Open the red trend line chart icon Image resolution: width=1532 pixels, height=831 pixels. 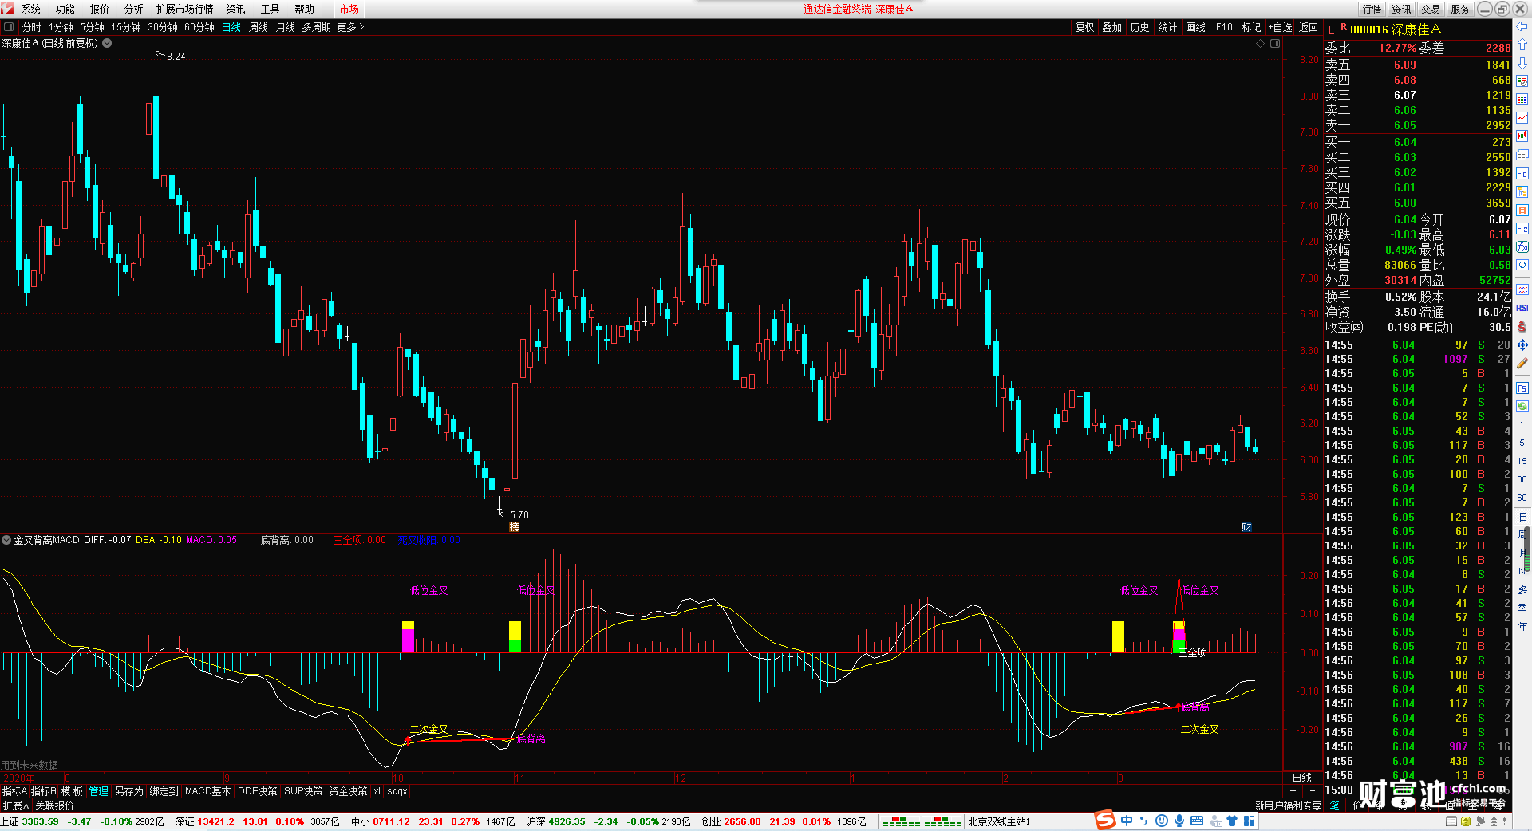(1522, 118)
